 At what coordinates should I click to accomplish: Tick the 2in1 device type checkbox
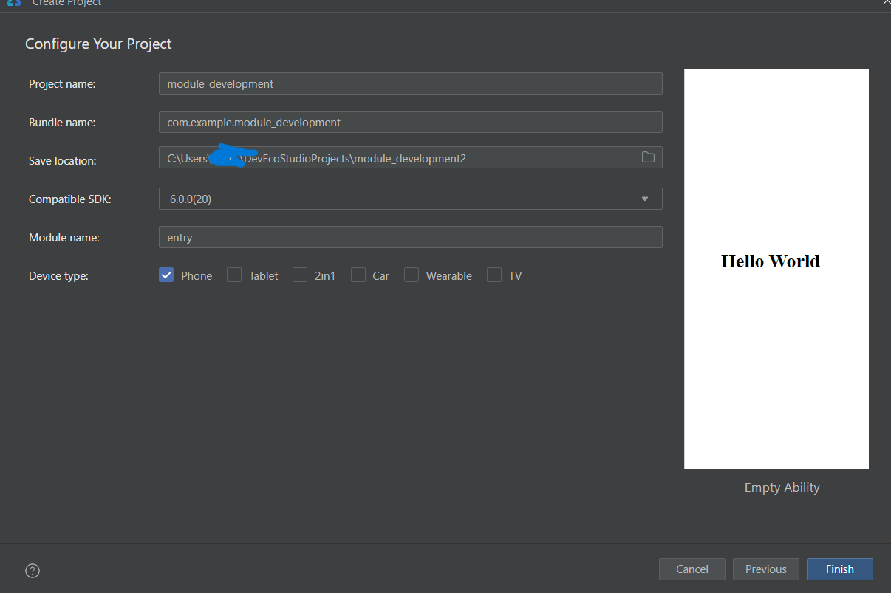300,275
